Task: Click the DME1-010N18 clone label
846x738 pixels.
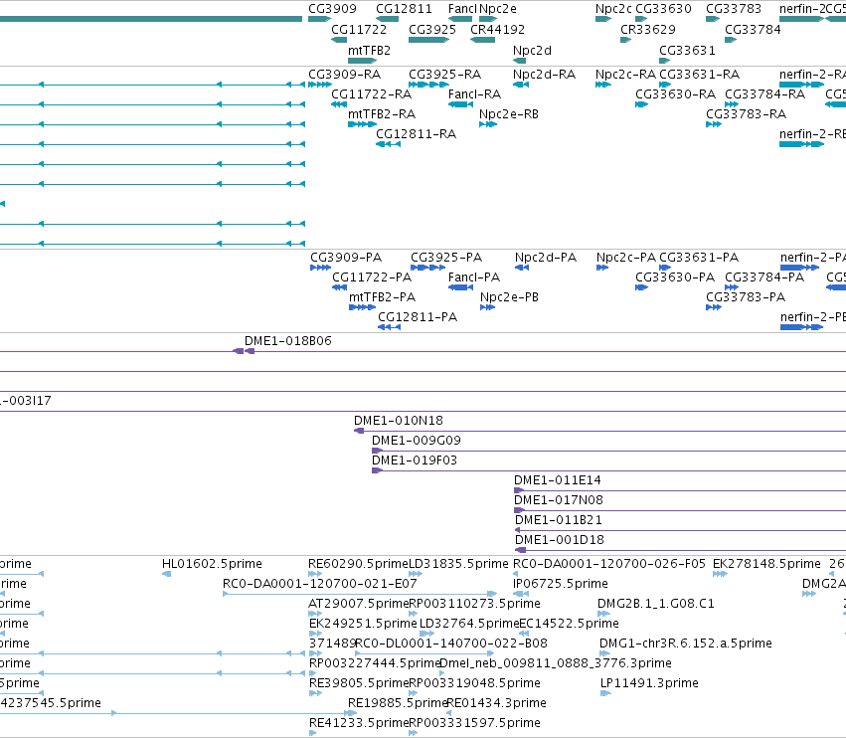Action: 399,421
